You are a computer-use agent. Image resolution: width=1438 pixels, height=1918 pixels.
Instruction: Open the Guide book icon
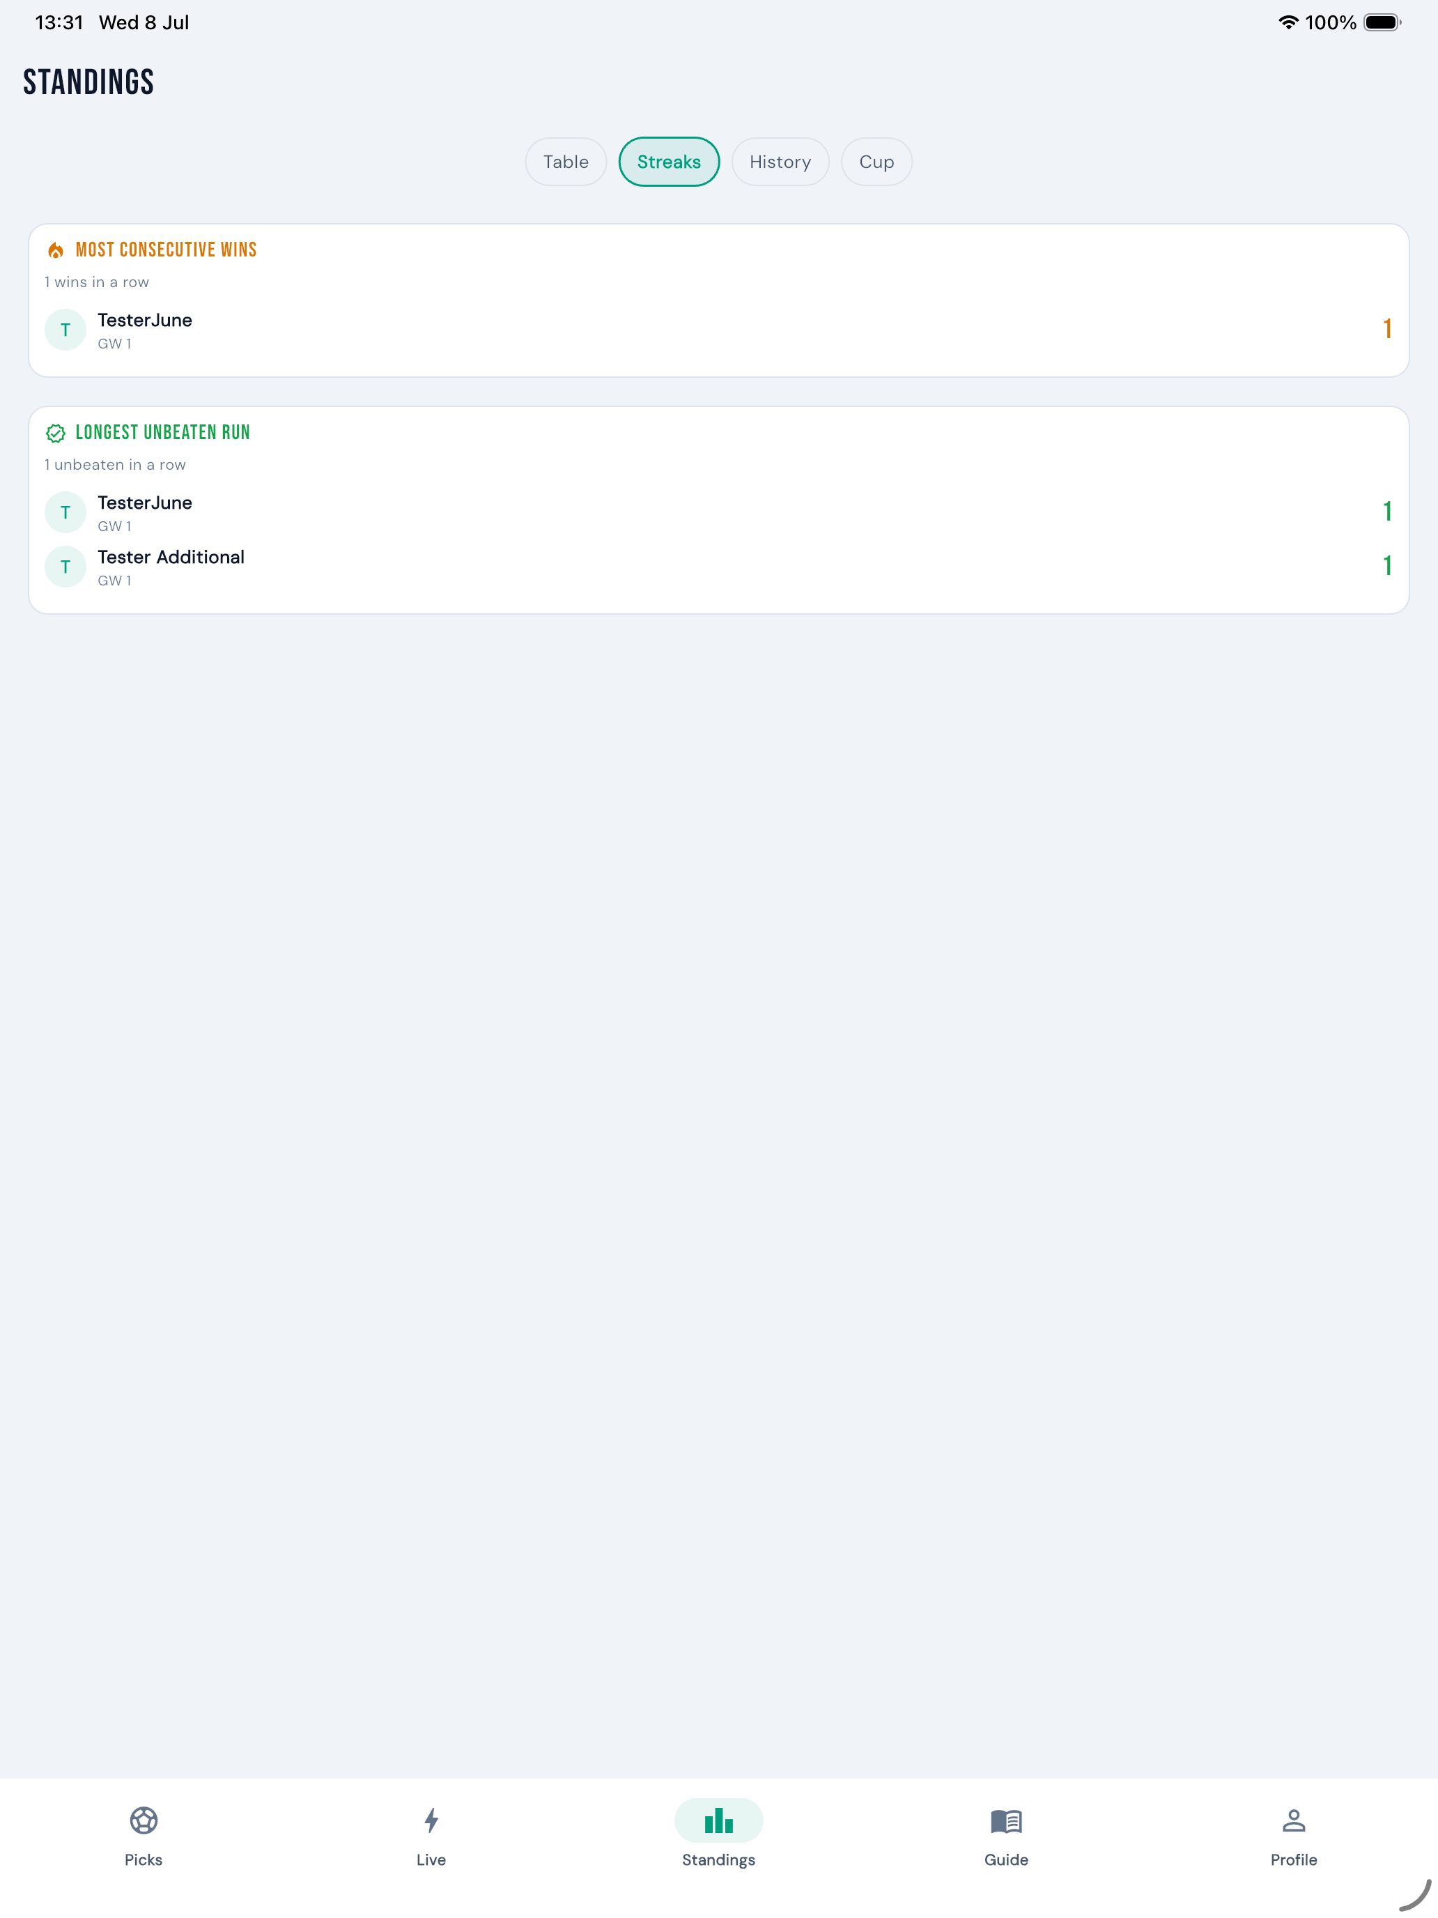1006,1821
